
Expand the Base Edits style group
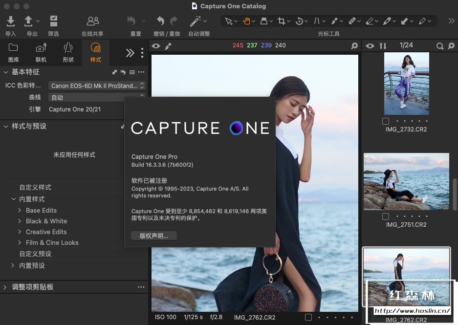tap(20, 210)
